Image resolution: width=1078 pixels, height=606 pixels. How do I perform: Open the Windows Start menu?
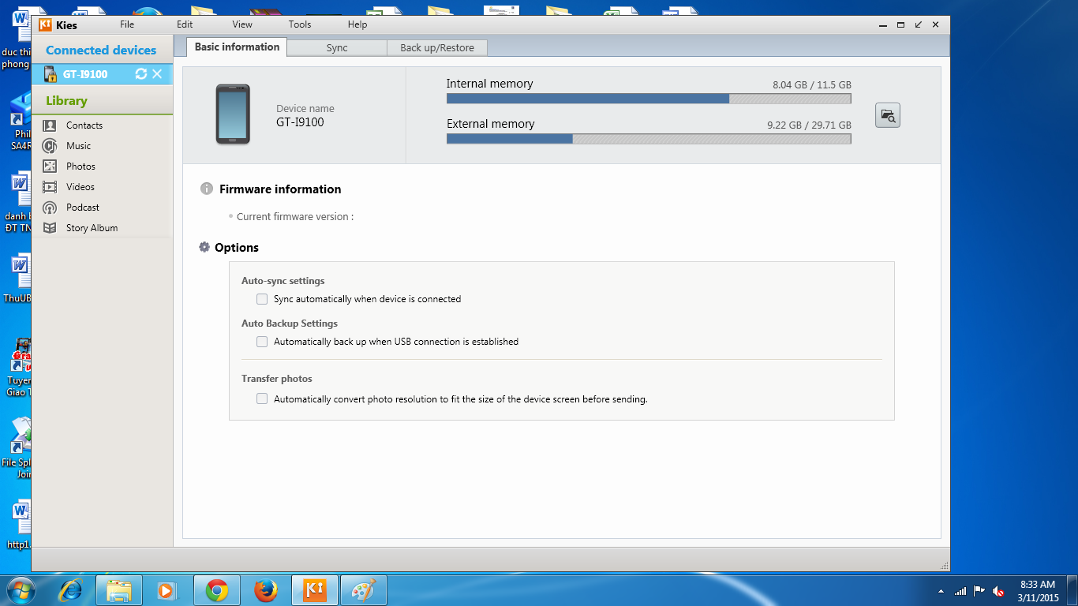[21, 590]
